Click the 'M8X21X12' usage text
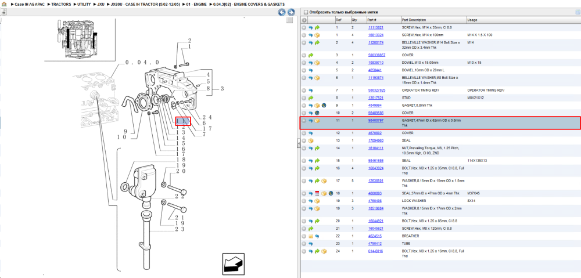This screenshot has height=278, width=581. click(475, 98)
